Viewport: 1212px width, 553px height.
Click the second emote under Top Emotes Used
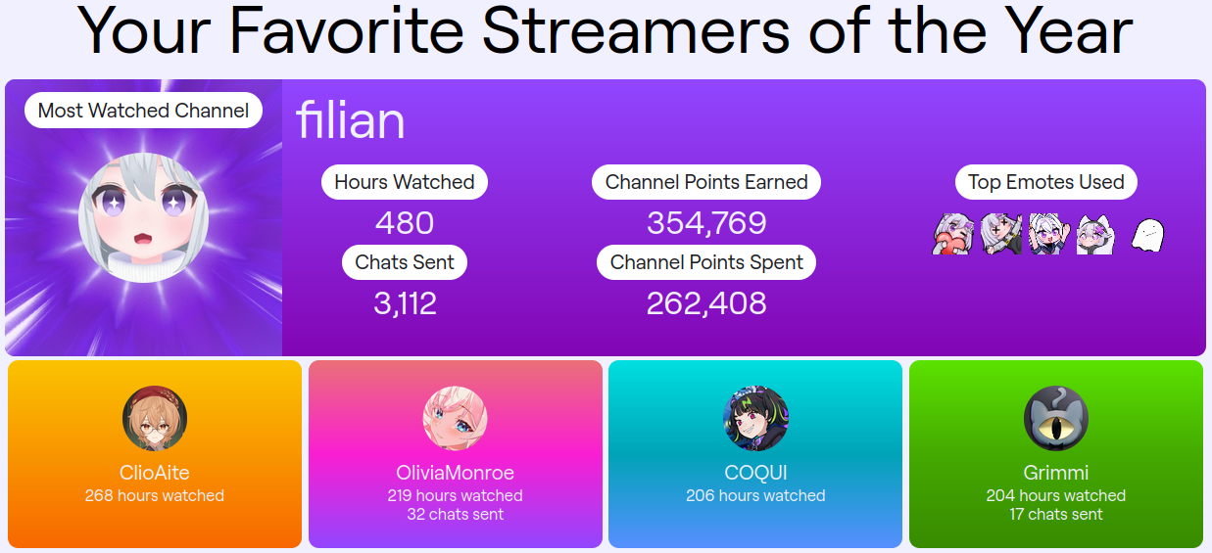coord(1001,235)
